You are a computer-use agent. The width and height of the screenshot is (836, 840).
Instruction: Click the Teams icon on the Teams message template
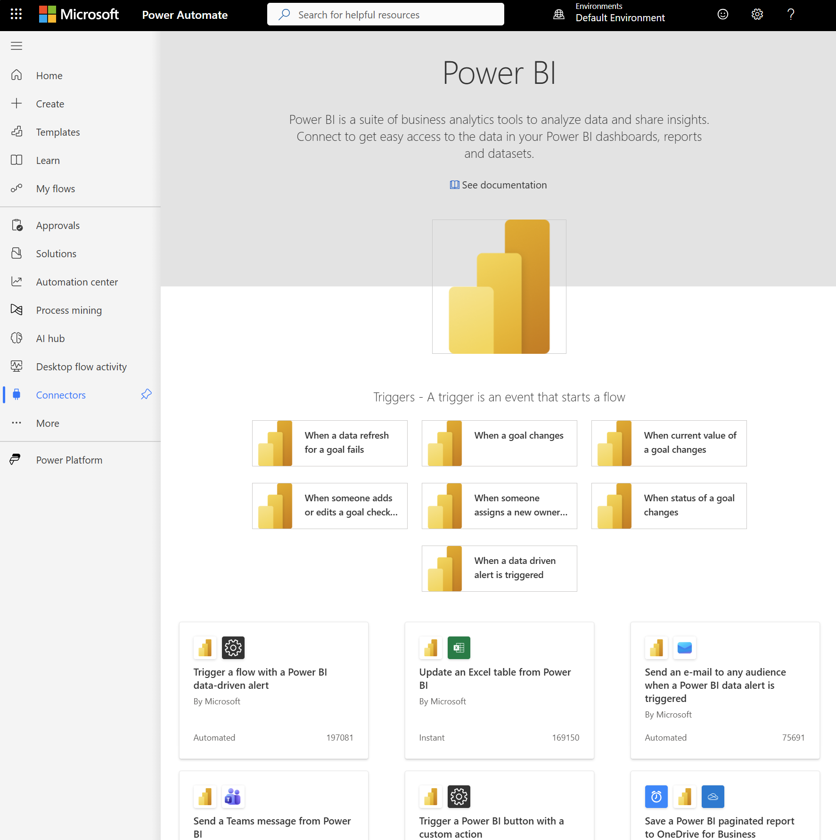[233, 797]
